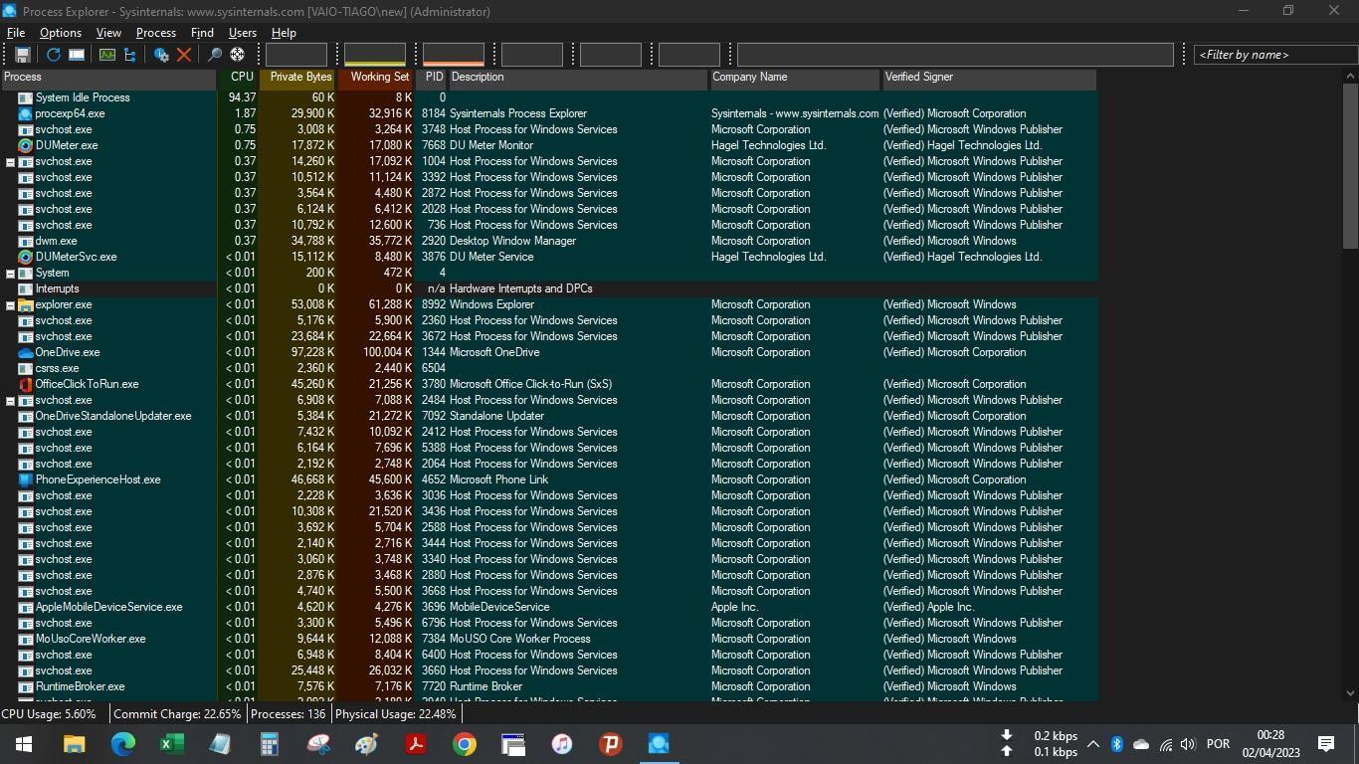Sort by the Working Set column header
The width and height of the screenshot is (1359, 764).
[x=376, y=78]
